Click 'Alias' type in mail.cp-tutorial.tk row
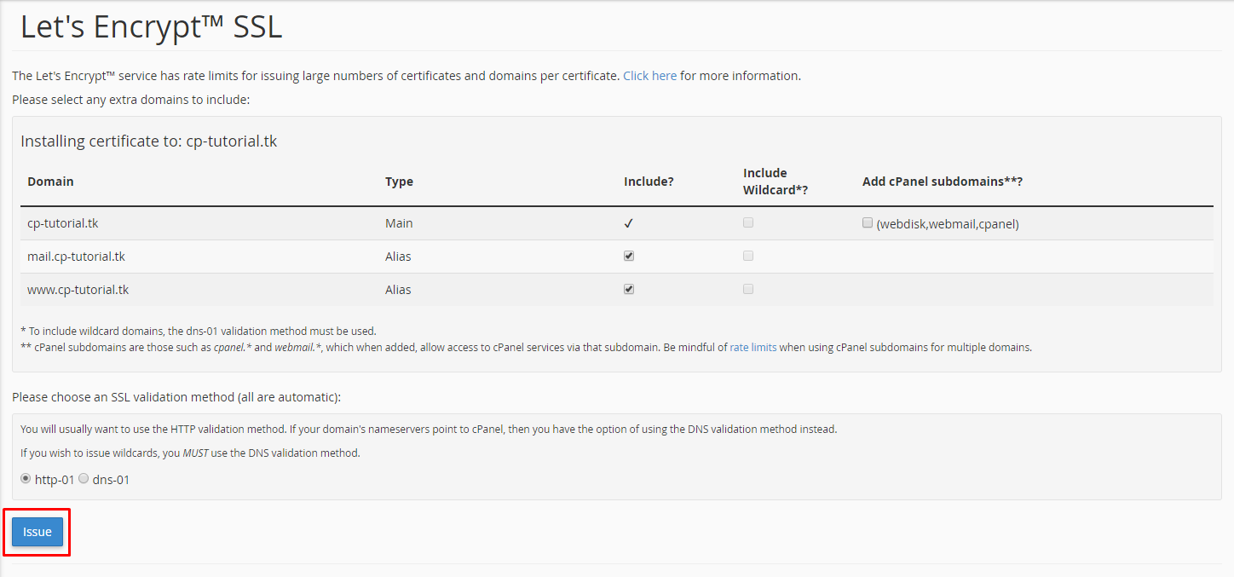The width and height of the screenshot is (1234, 577). [x=398, y=257]
